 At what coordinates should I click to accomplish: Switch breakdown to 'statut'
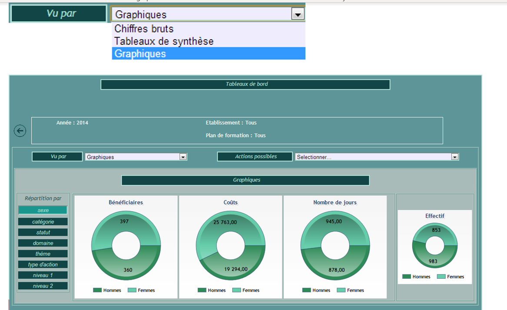(x=43, y=233)
